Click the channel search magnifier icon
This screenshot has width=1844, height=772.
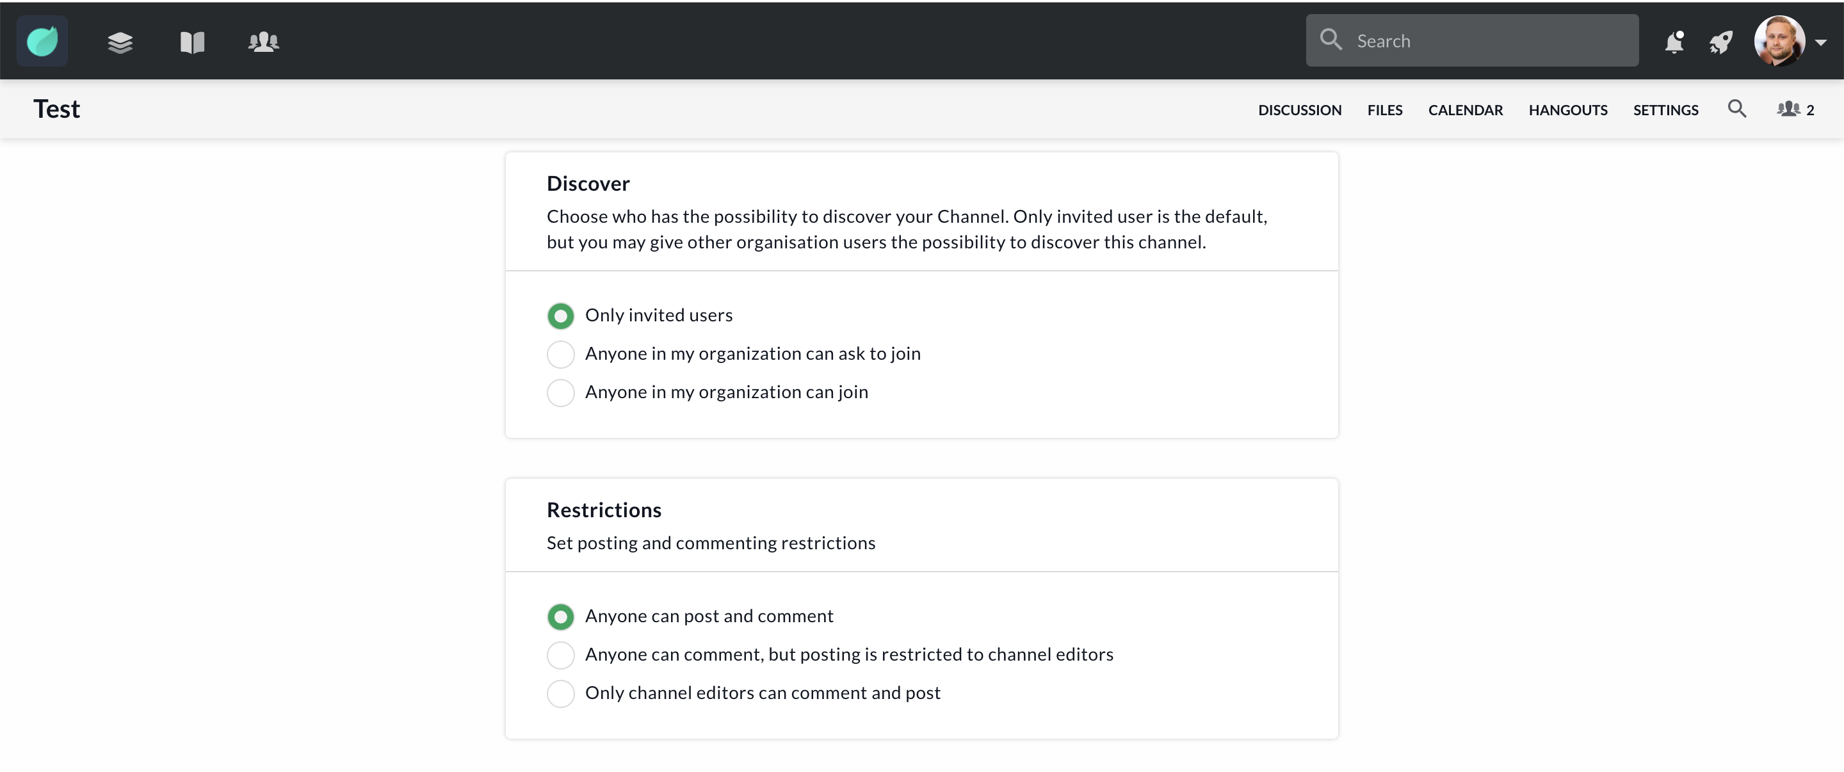pyautogui.click(x=1736, y=109)
